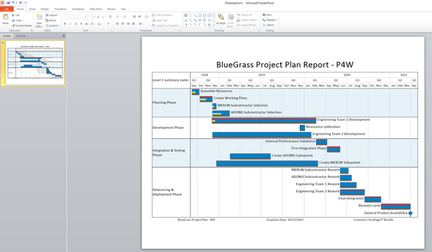Select the Oval shape in gallery

[205, 16]
